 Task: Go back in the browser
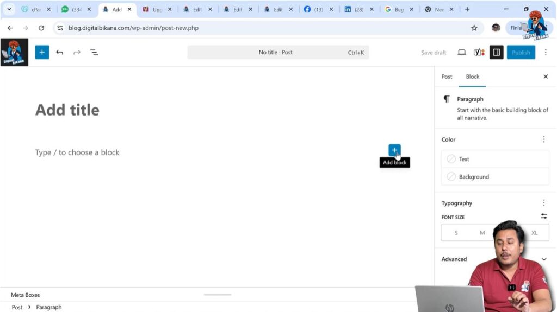(10, 28)
